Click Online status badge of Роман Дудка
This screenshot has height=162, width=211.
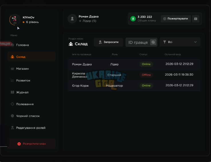tap(146, 64)
